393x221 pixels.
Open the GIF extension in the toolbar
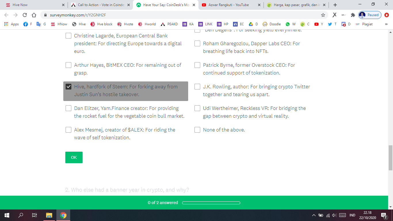[343, 15]
